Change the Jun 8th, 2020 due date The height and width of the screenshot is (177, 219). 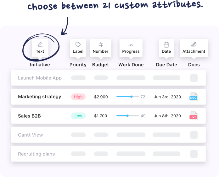tap(168, 116)
